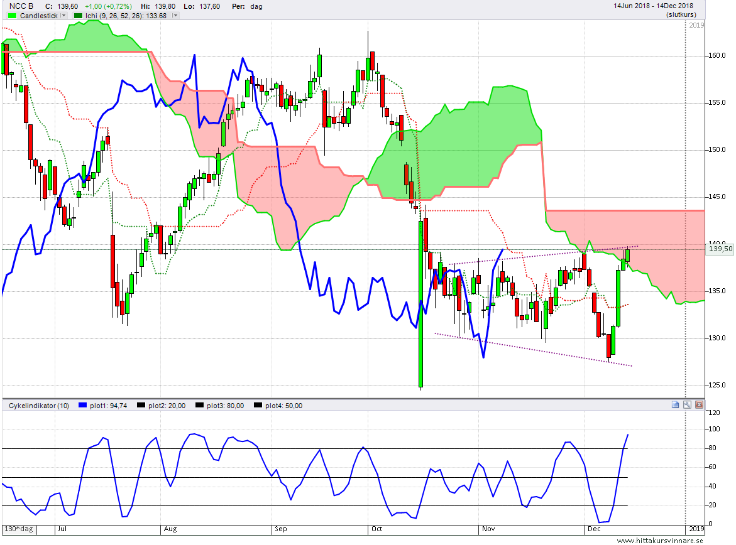Click the 160.0 price axis label

[x=717, y=55]
